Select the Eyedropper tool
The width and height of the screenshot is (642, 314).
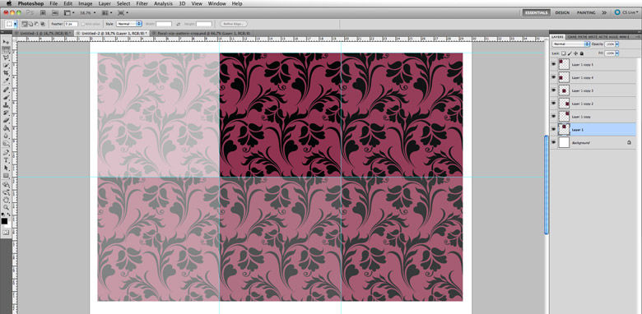pyautogui.click(x=6, y=81)
